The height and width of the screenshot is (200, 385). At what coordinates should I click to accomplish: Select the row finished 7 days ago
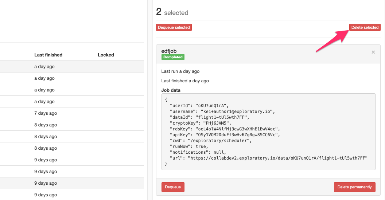tap(72, 113)
